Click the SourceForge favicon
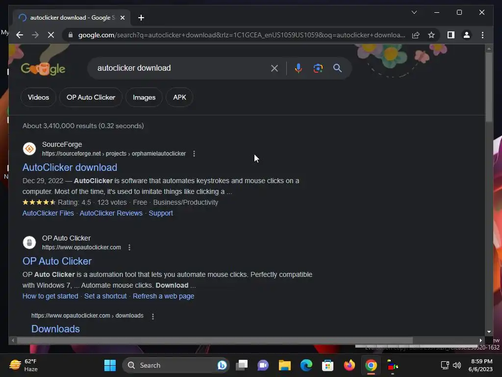This screenshot has height=377, width=502. [29, 149]
